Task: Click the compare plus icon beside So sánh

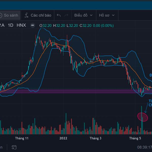Action: click(1, 15)
